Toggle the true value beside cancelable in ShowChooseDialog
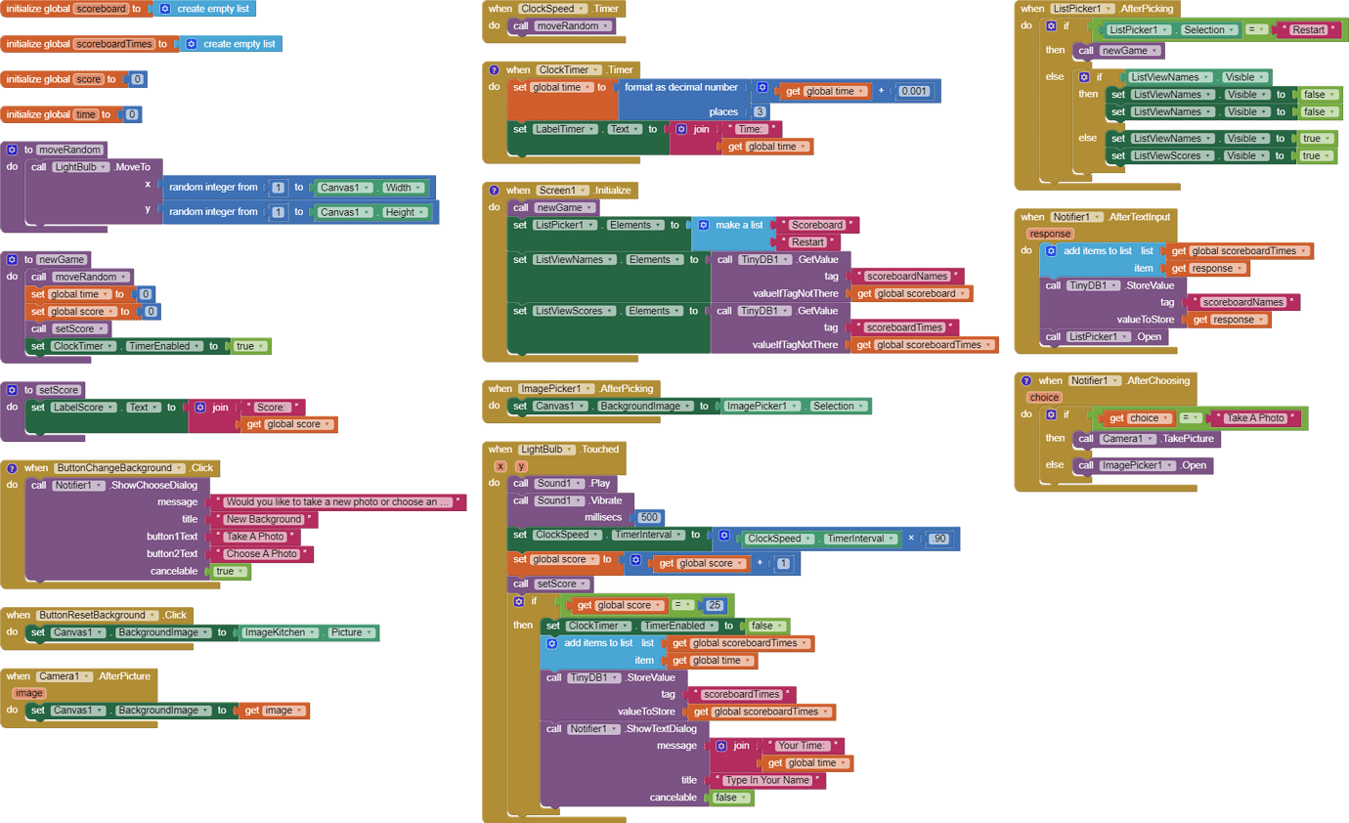Viewport: 1349px width, 823px height. point(229,571)
